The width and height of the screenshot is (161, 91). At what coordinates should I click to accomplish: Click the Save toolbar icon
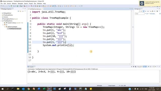(5, 6)
